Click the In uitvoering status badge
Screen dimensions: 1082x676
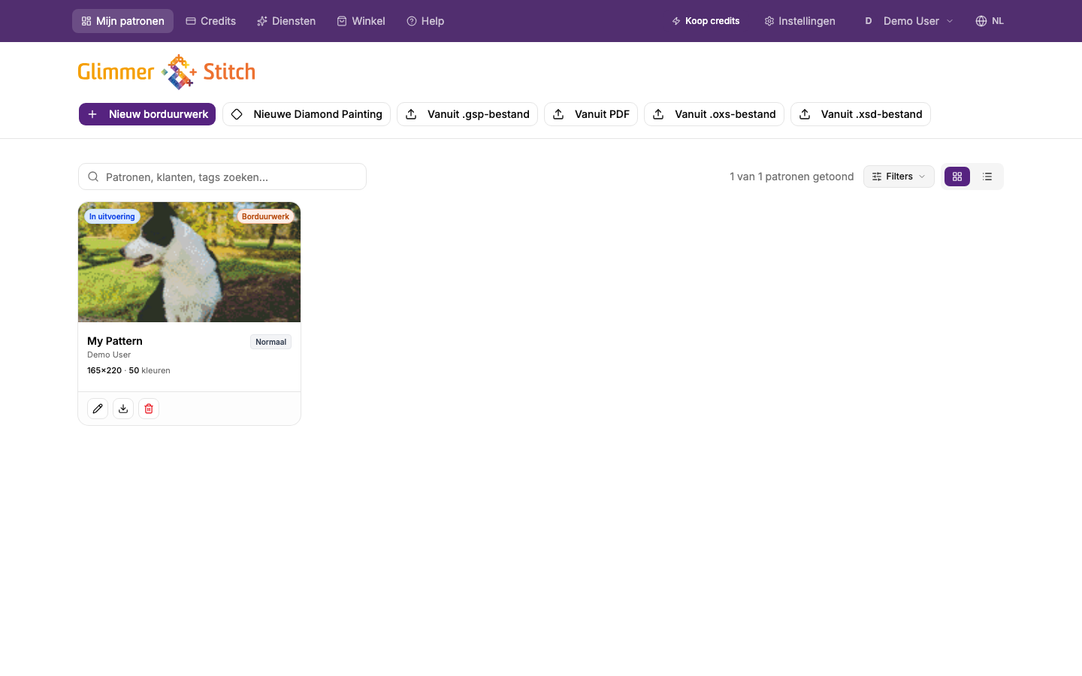112,216
